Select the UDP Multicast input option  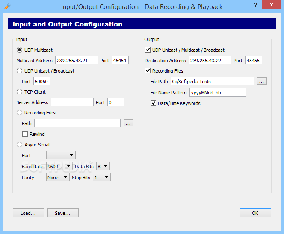pos(20,50)
